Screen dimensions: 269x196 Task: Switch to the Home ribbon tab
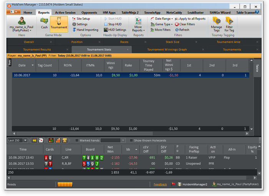pos(28,13)
